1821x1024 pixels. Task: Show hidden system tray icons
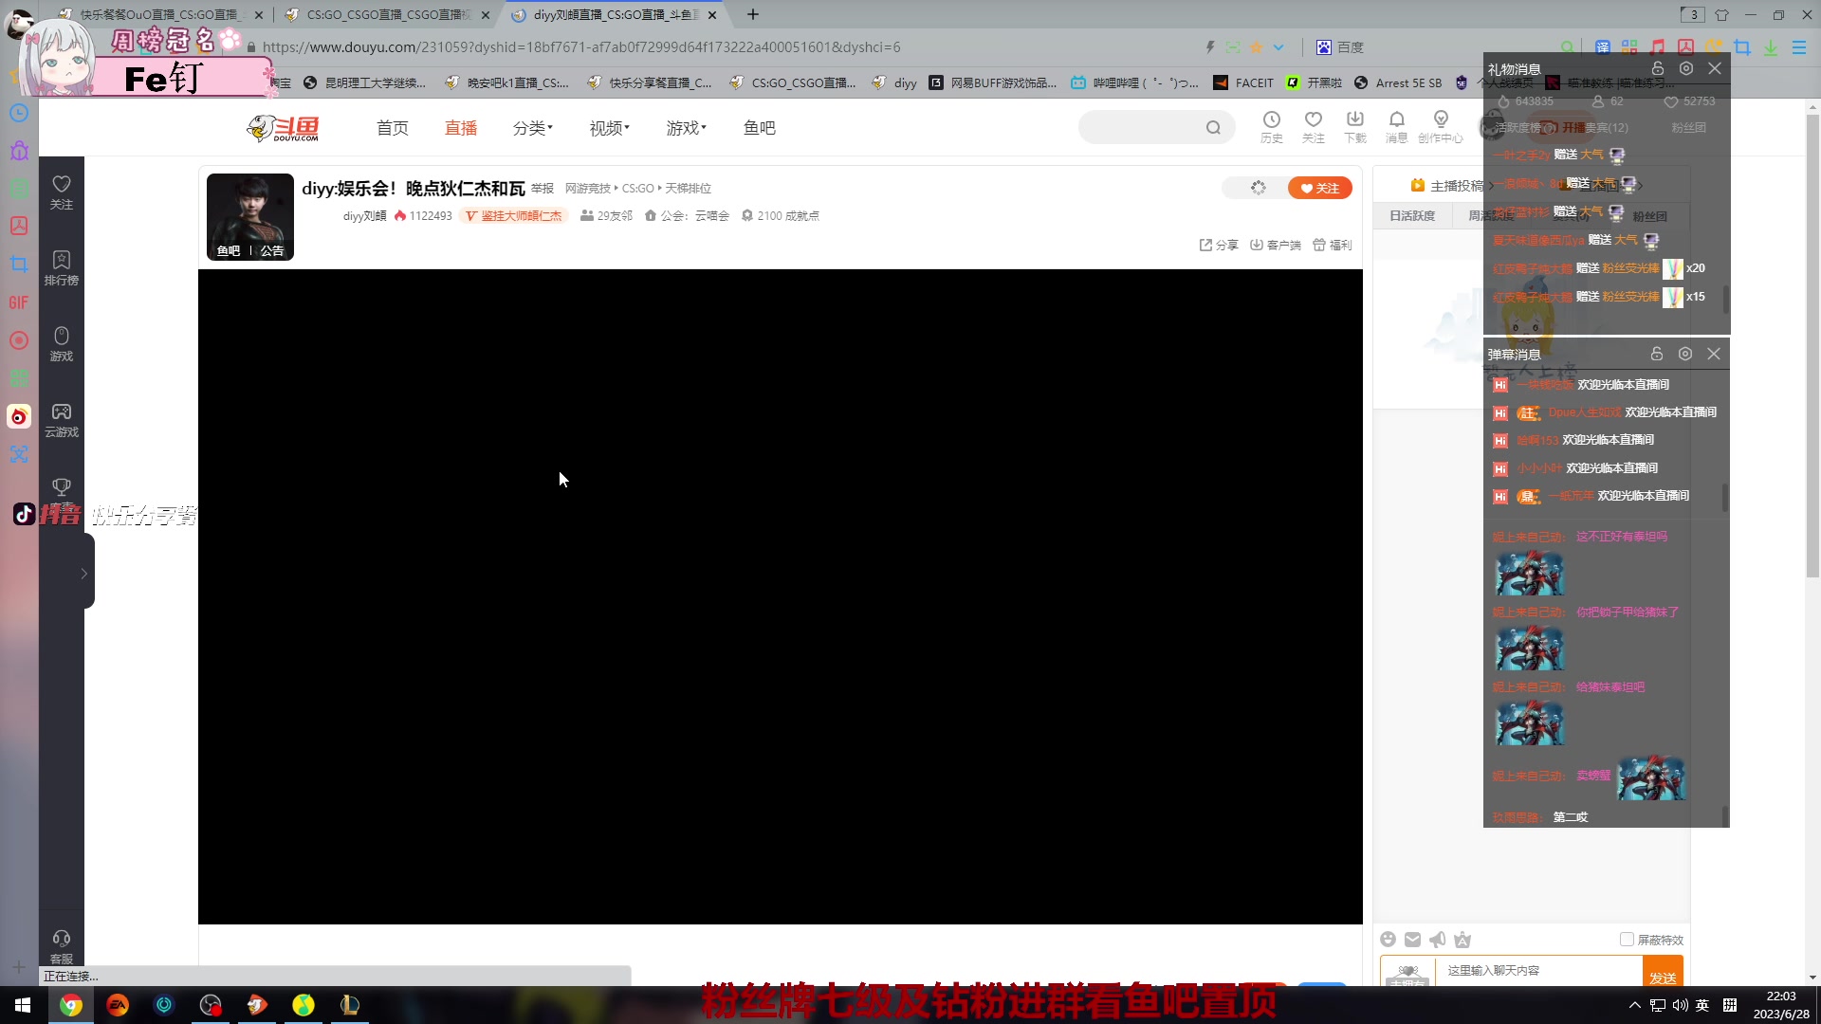click(x=1634, y=1005)
